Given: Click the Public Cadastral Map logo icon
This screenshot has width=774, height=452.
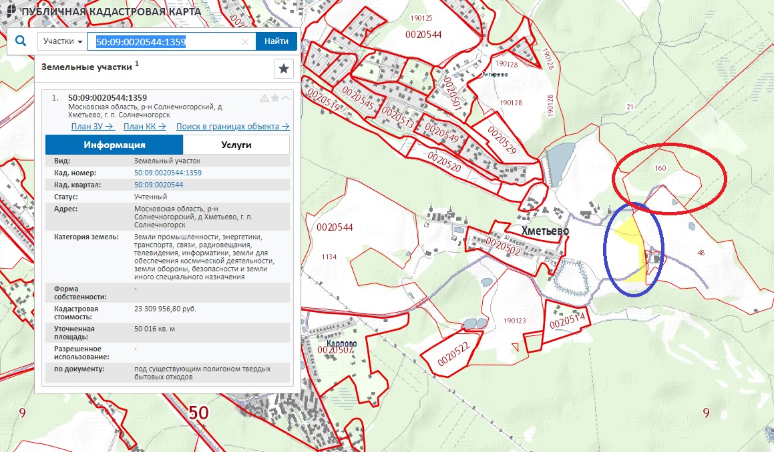Looking at the screenshot, I should coord(10,11).
